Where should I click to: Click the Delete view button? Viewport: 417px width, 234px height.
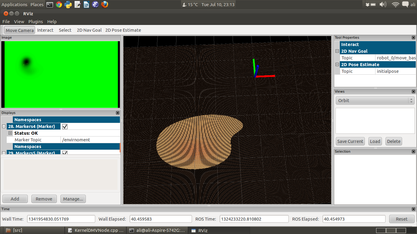pyautogui.click(x=394, y=141)
